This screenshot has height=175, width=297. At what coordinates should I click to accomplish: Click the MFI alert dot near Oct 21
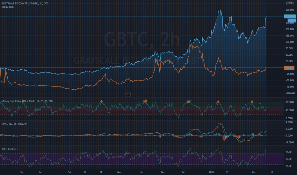click(101, 101)
